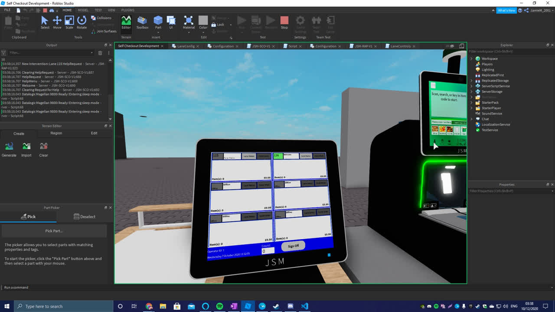
Task: Activate the Rotate tool
Action: click(82, 23)
